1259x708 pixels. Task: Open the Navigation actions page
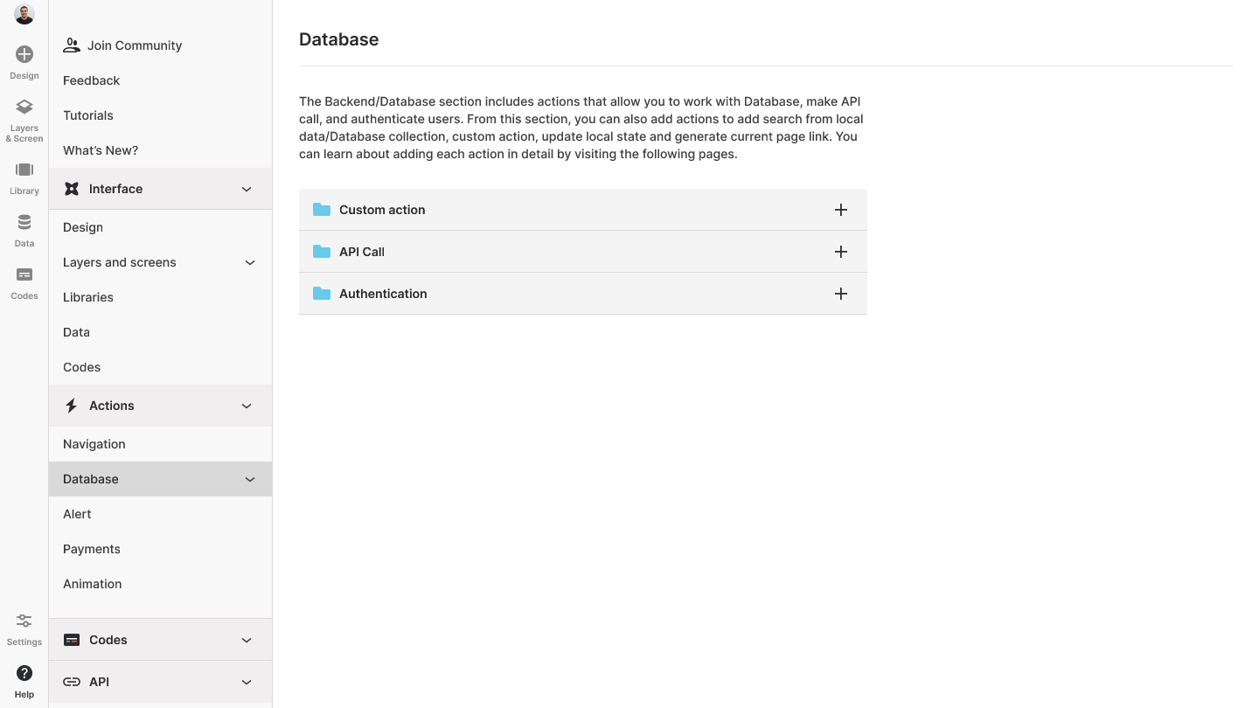94,444
